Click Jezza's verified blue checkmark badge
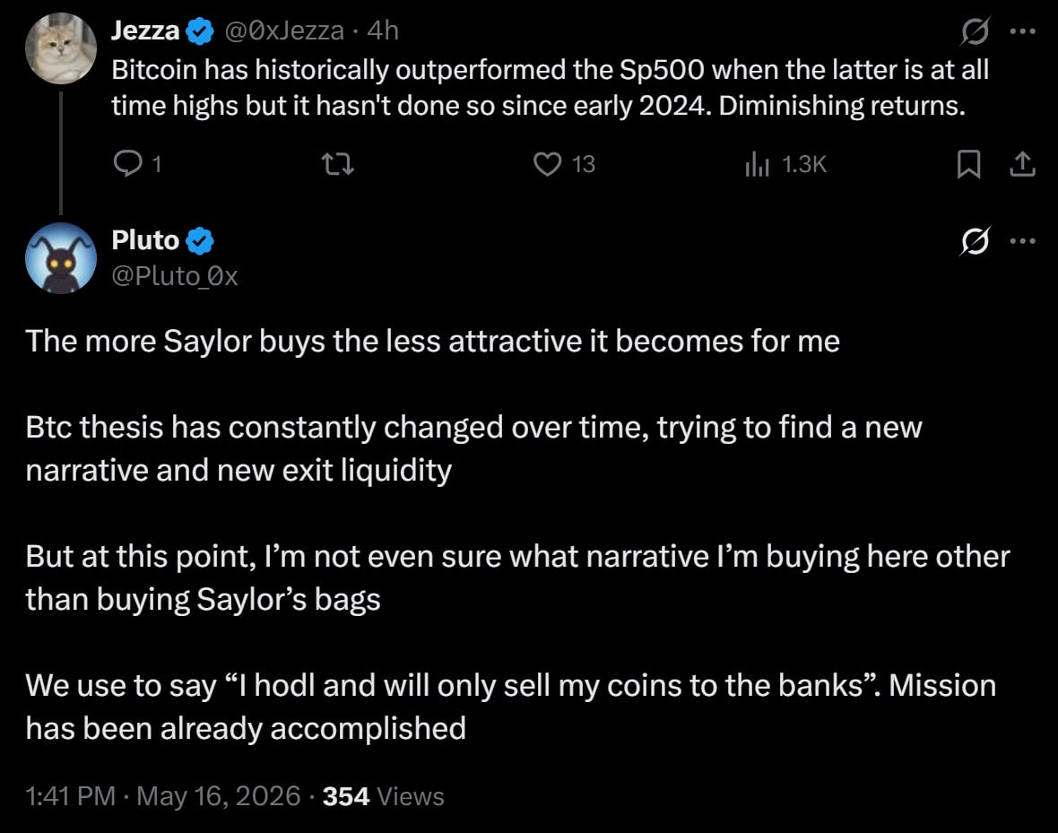The height and width of the screenshot is (833, 1058). click(x=200, y=31)
